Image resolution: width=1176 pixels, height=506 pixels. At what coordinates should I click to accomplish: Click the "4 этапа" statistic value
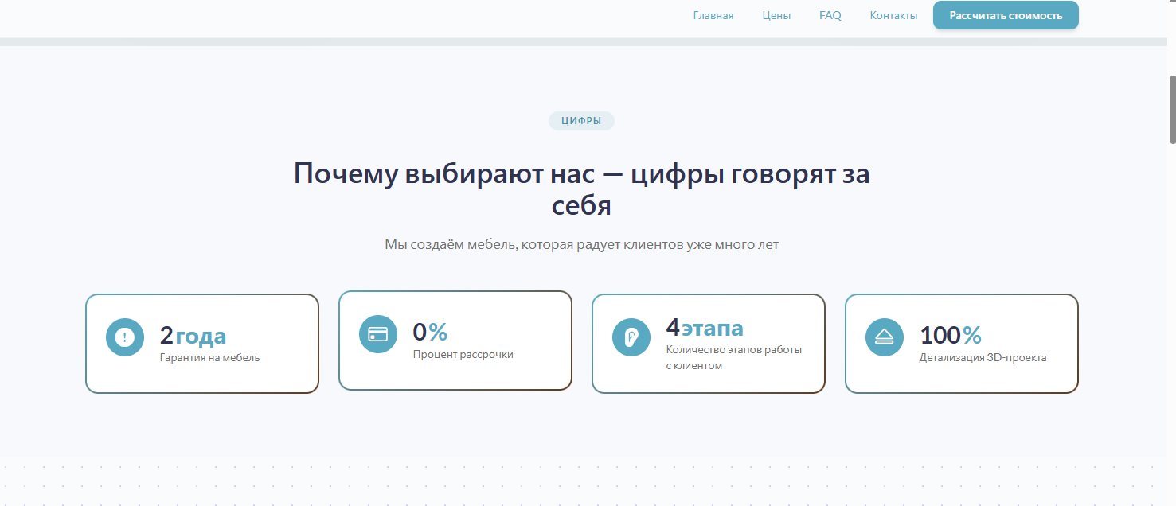click(x=704, y=328)
